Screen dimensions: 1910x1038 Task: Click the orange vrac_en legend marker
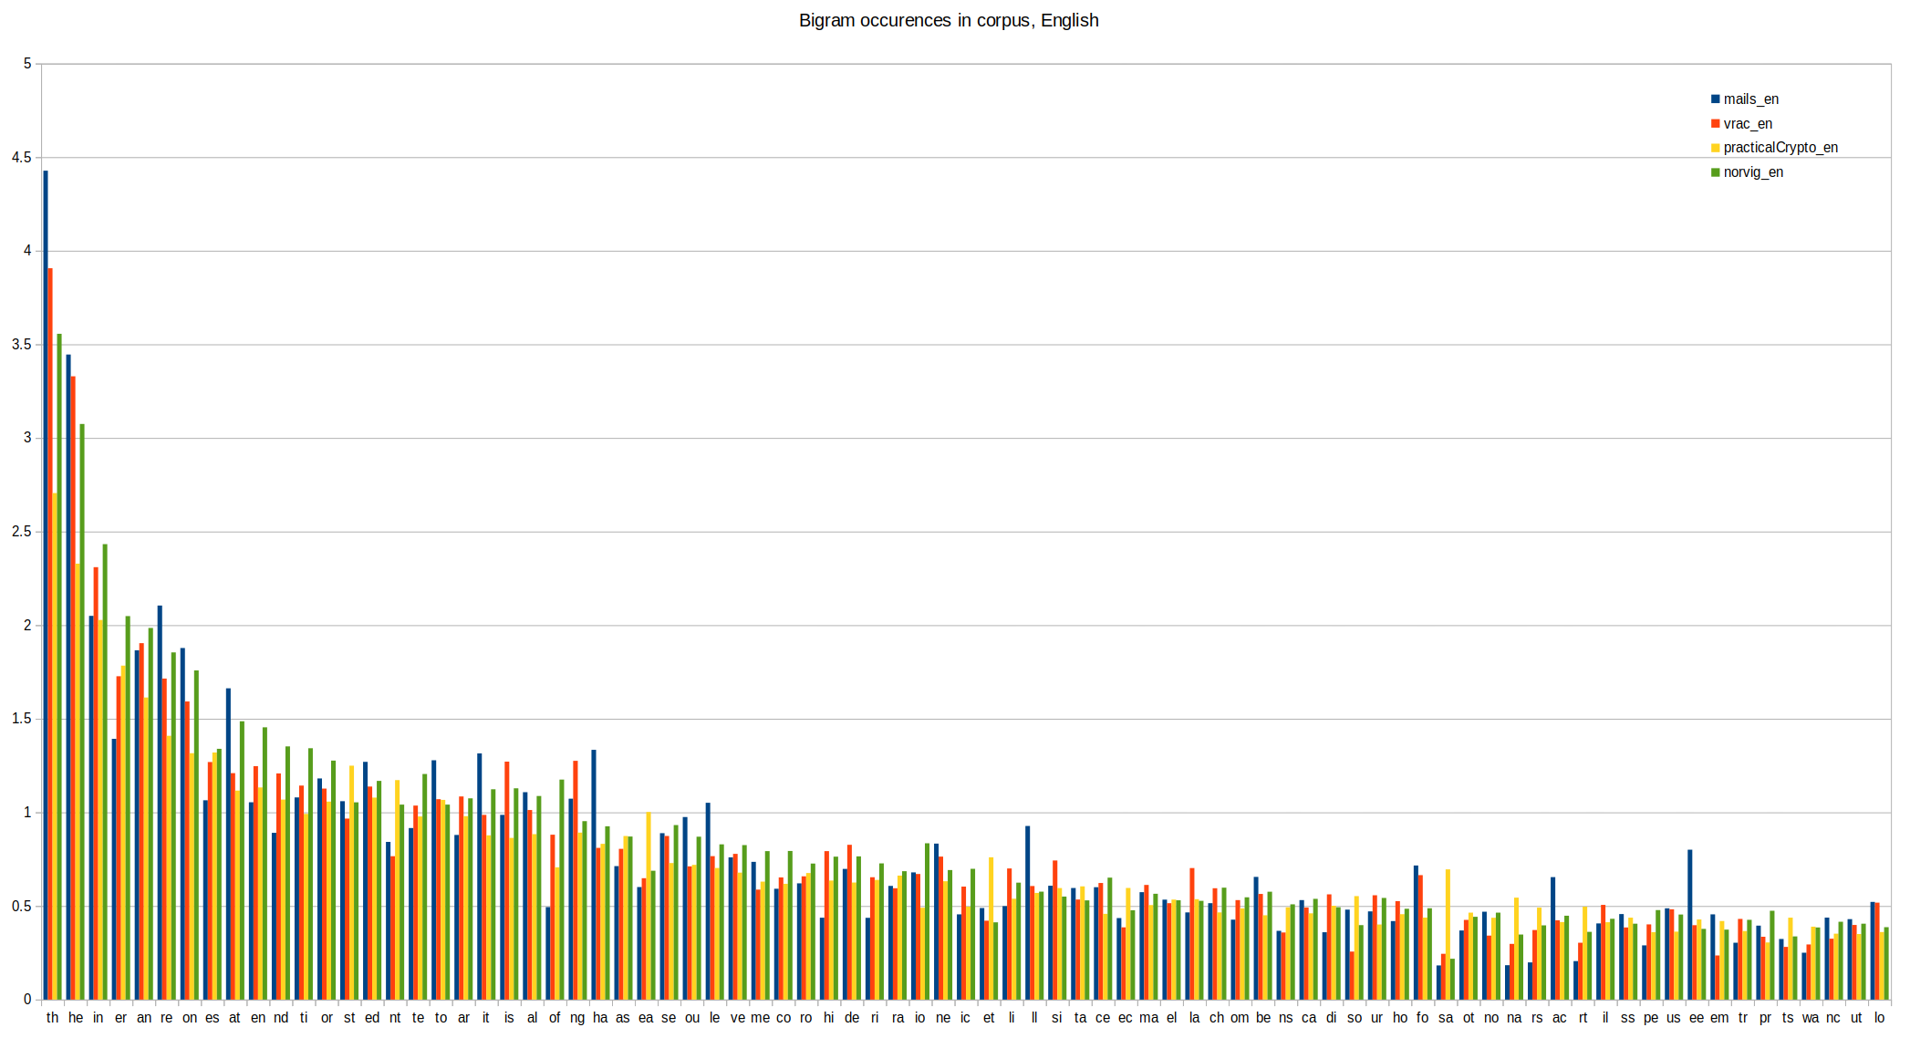[x=1716, y=125]
